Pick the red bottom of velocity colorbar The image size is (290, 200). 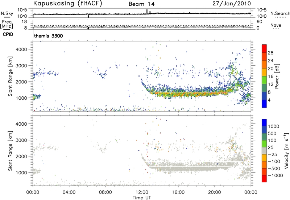click(x=264, y=179)
